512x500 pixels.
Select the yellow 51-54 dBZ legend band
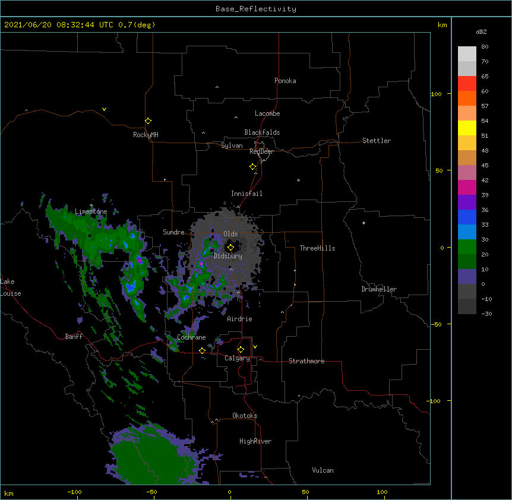[x=467, y=128]
